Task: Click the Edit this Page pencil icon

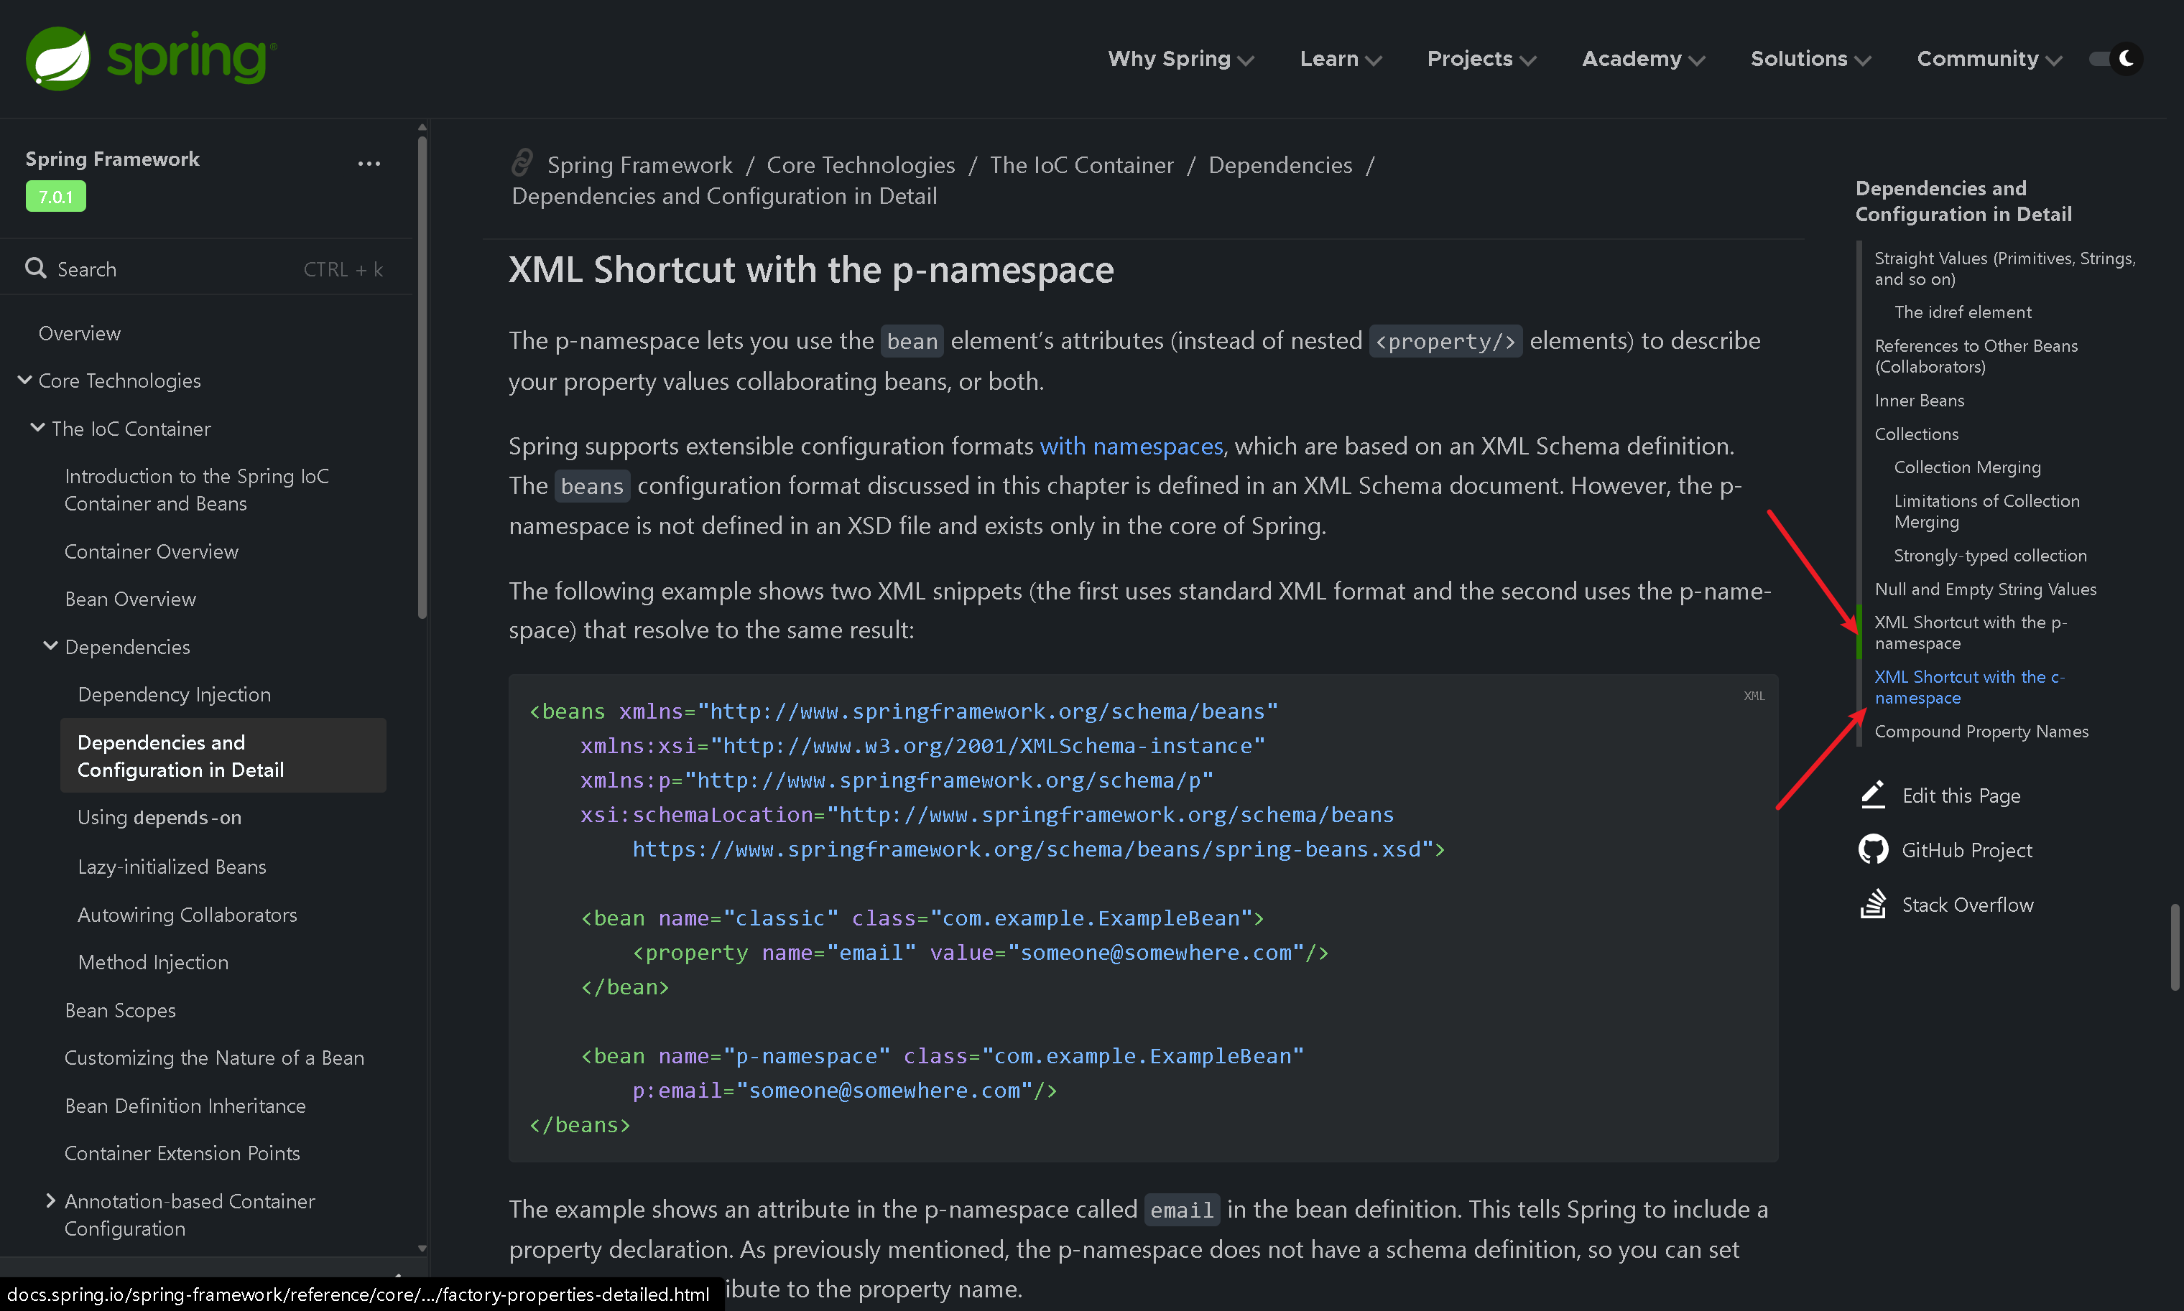Action: [x=1873, y=795]
